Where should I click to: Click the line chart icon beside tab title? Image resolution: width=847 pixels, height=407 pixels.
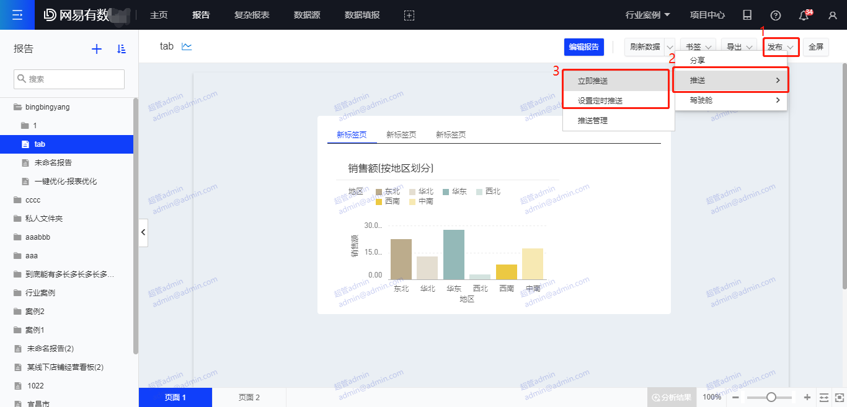tap(187, 46)
